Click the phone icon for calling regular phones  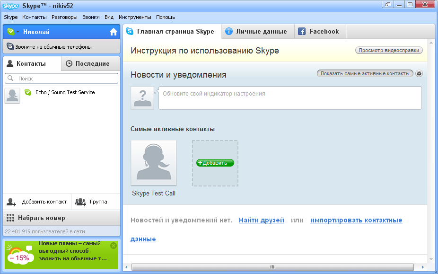(x=10, y=47)
